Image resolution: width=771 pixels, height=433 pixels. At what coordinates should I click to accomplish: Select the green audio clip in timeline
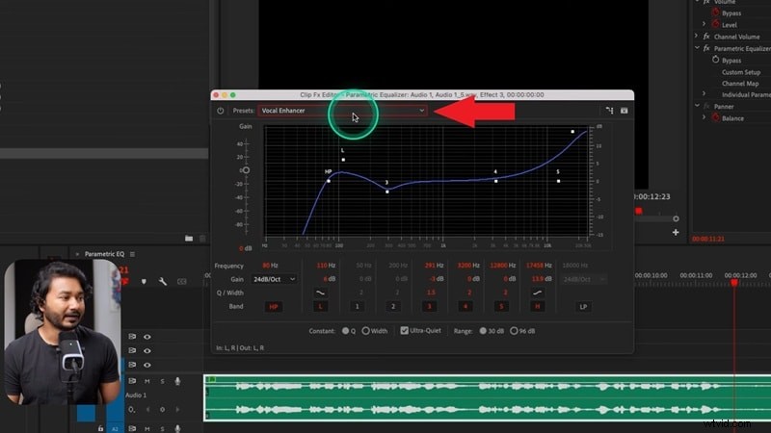[x=487, y=397]
